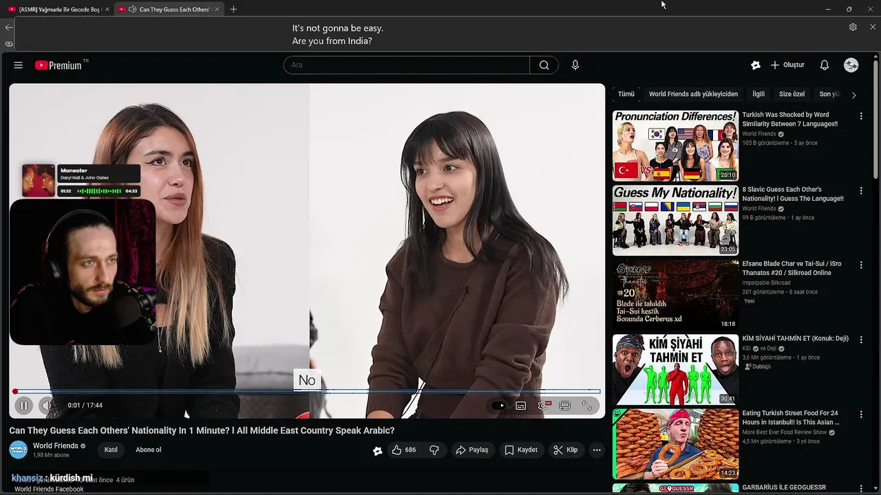Switch to the ASMR Yağmurlu Bir Gecede tab
Screen dimensions: 881x495
(59, 10)
